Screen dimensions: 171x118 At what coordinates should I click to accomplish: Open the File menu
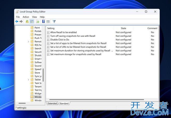click(x=18, y=17)
